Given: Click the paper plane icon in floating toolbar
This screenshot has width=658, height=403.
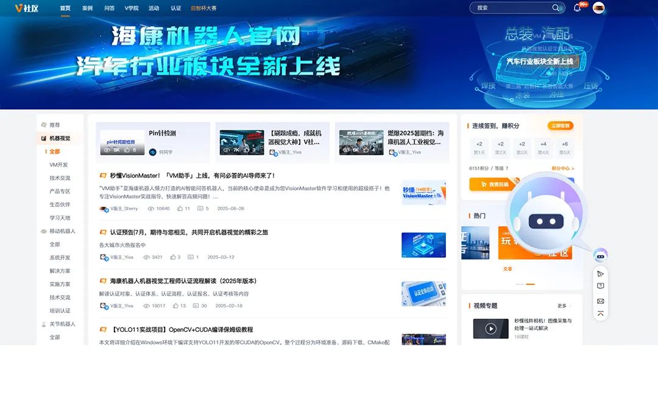Looking at the screenshot, I should [600, 273].
